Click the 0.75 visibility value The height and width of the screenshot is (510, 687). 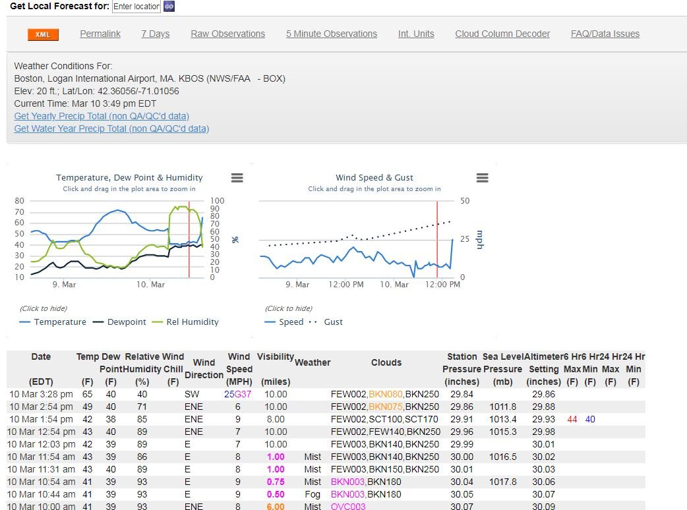[276, 482]
